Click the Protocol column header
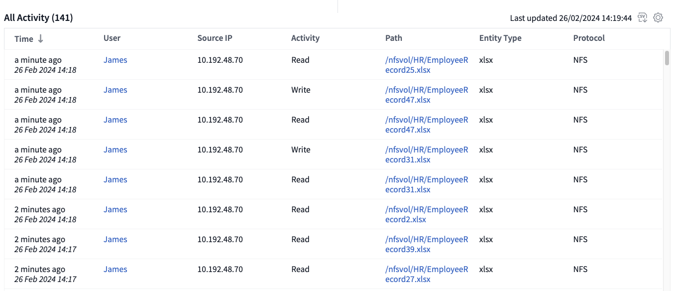The height and width of the screenshot is (291, 675). [589, 38]
